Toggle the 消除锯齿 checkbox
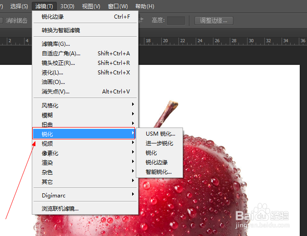This screenshot has width=307, height=236. pyautogui.click(x=1, y=20)
